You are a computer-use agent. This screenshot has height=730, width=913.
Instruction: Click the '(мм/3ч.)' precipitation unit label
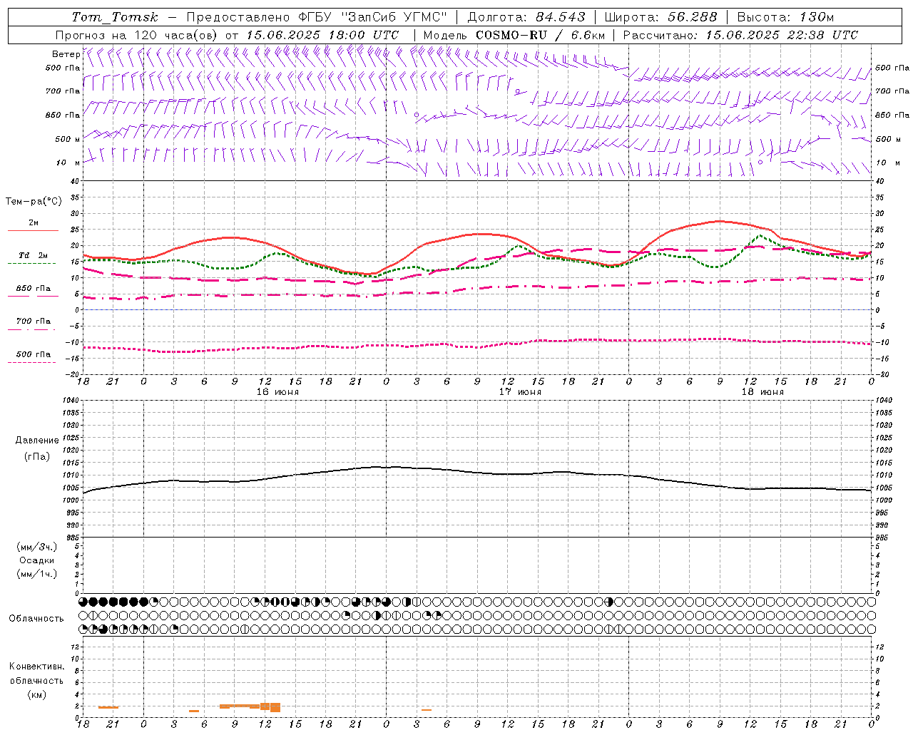37,547
